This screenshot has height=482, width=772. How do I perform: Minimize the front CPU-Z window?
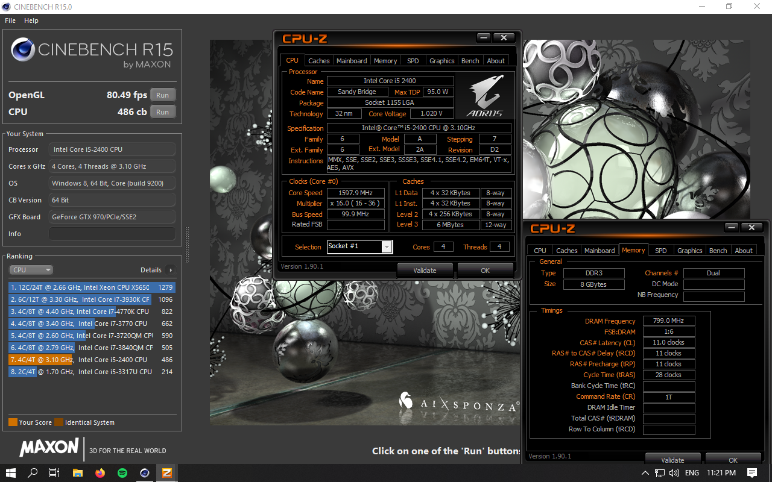point(483,37)
